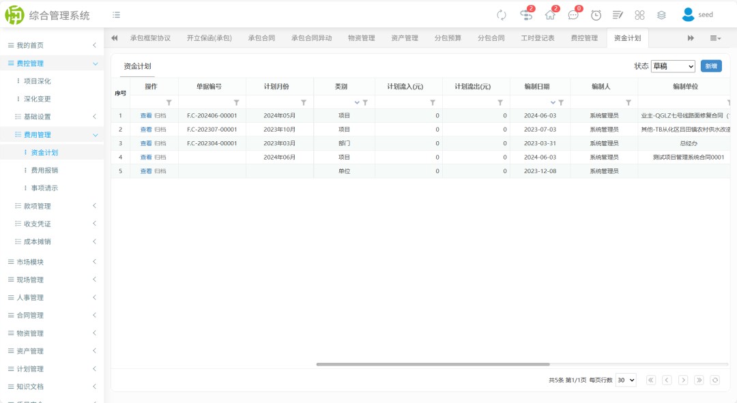The width and height of the screenshot is (737, 403).
Task: Open the chat messages bubble icon
Action: tap(573, 15)
